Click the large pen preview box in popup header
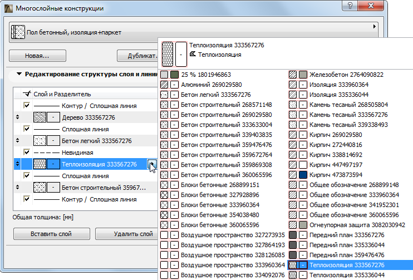 (181, 54)
